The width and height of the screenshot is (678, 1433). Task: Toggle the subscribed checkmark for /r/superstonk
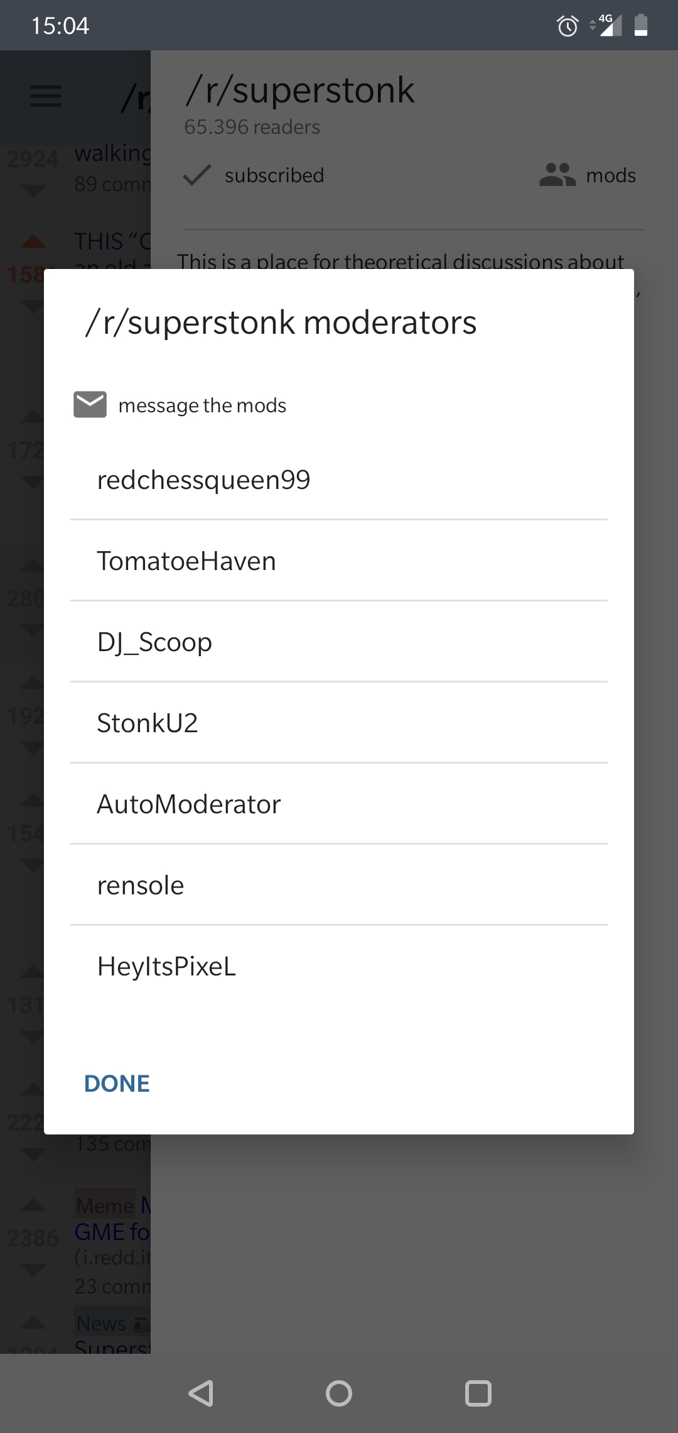(x=196, y=175)
